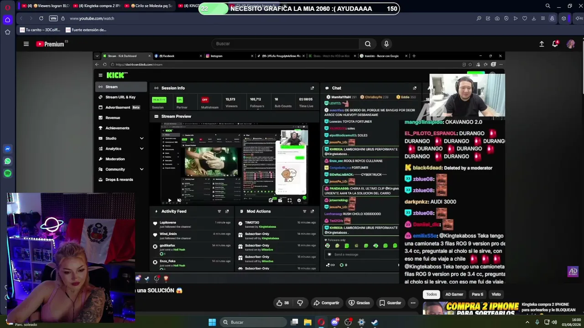Unmute the Kick stream preview

179,200
